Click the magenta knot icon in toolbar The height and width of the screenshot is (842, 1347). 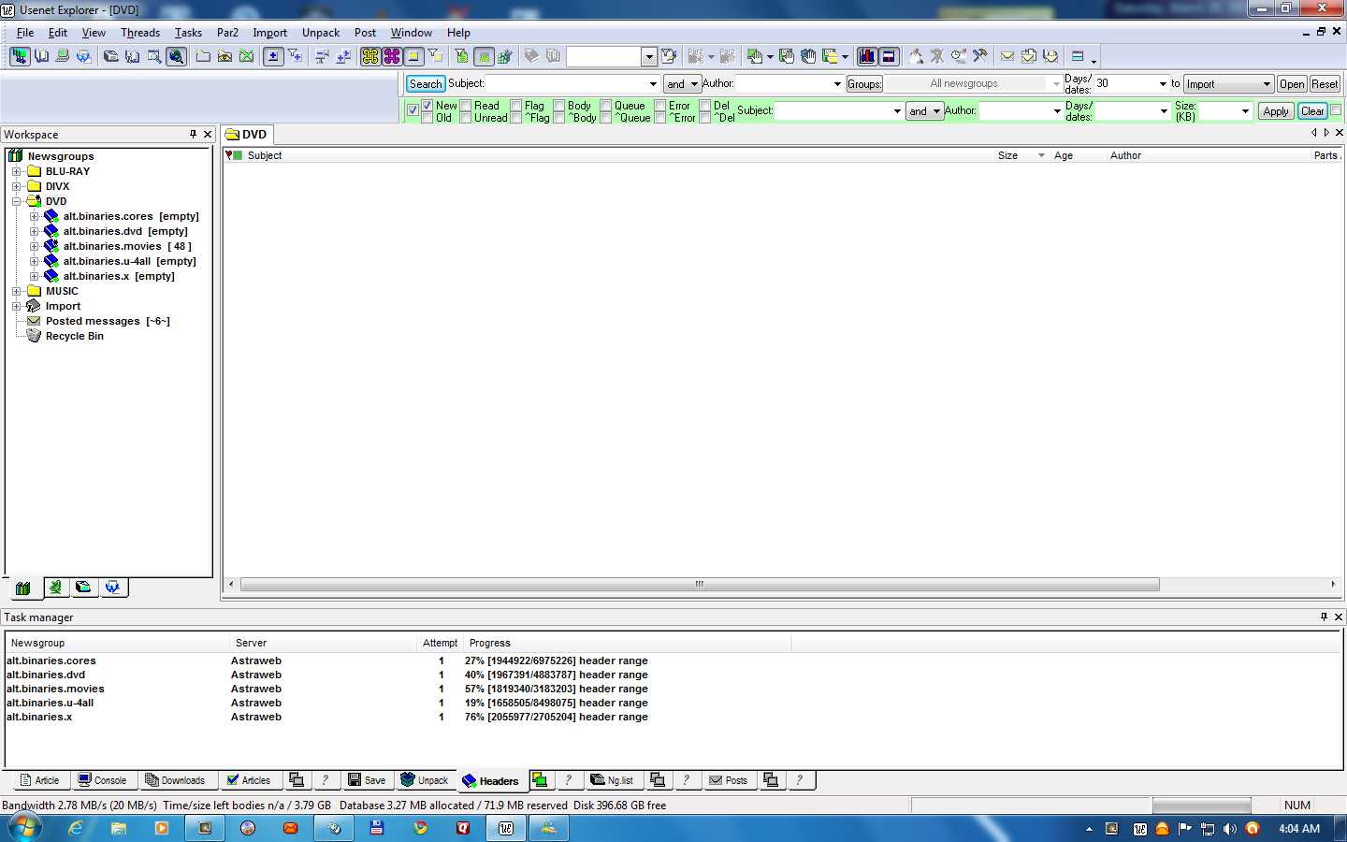tap(392, 56)
